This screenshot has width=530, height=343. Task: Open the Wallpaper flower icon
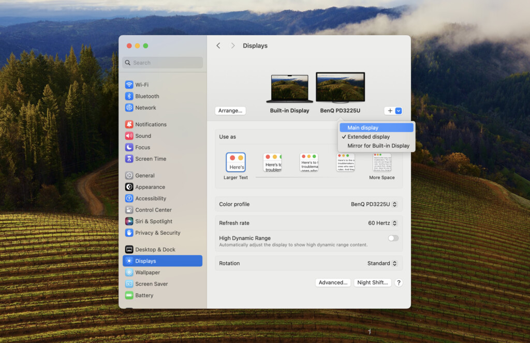click(129, 272)
